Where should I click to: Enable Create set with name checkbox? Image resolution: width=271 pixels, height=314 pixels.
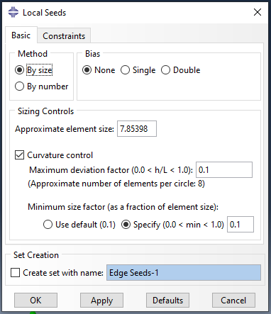(16, 273)
